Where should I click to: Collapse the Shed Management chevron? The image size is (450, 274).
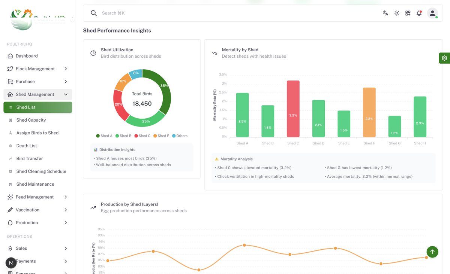[66, 94]
